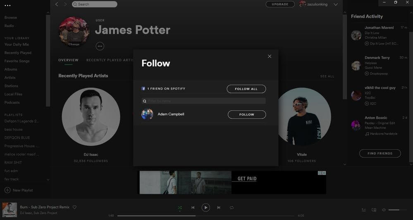Open Artists in the library

(x=10, y=78)
